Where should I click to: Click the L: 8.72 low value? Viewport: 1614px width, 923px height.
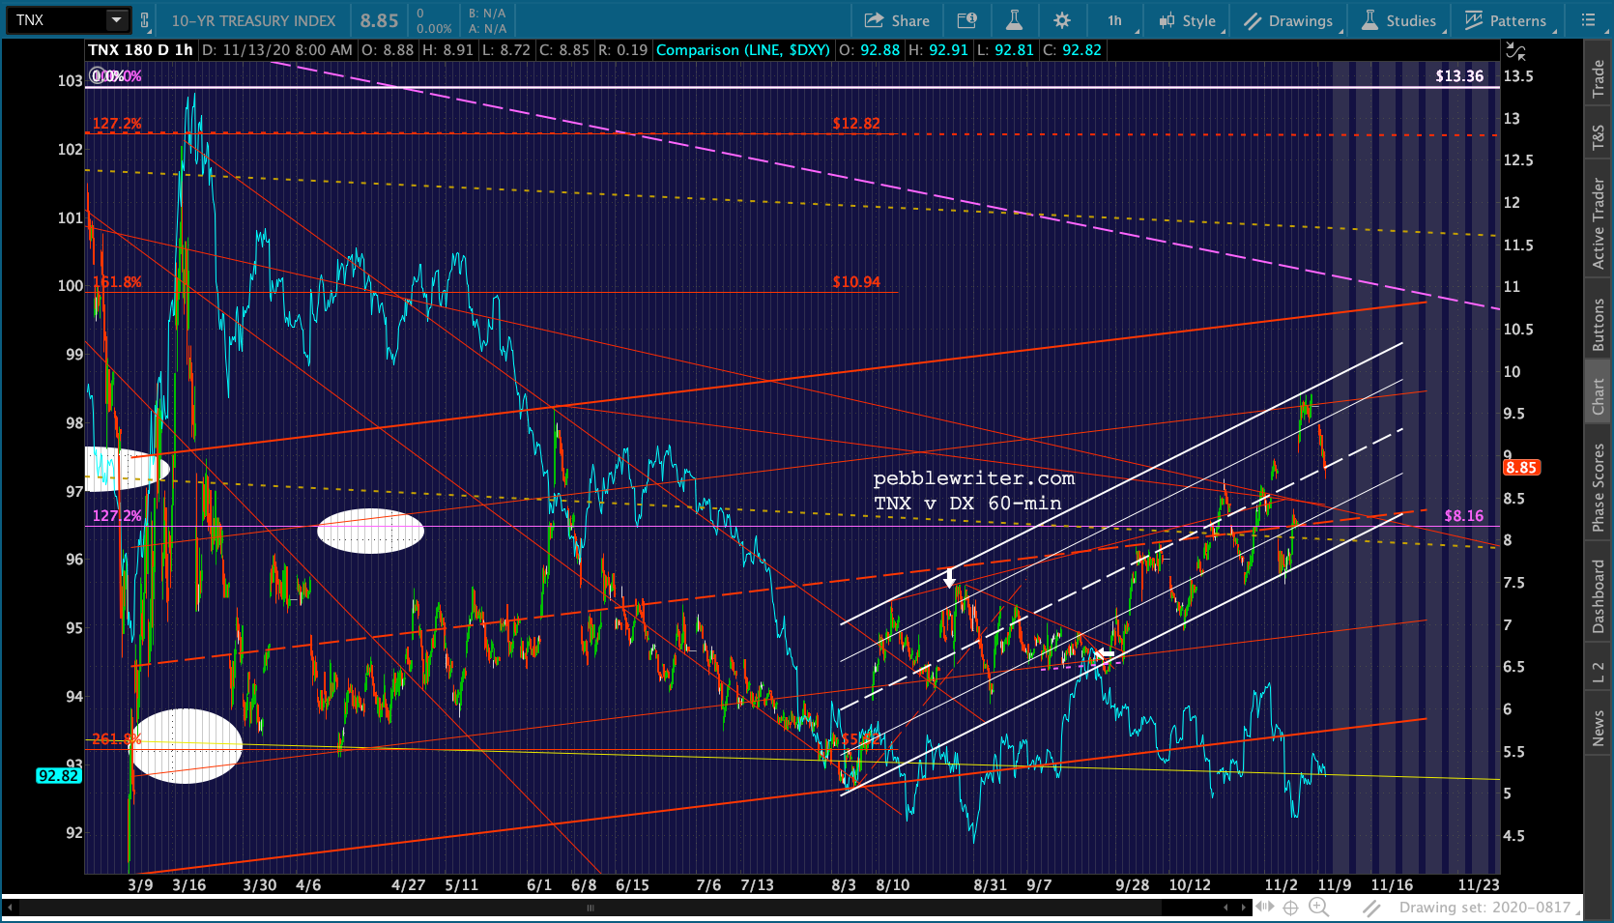point(505,50)
